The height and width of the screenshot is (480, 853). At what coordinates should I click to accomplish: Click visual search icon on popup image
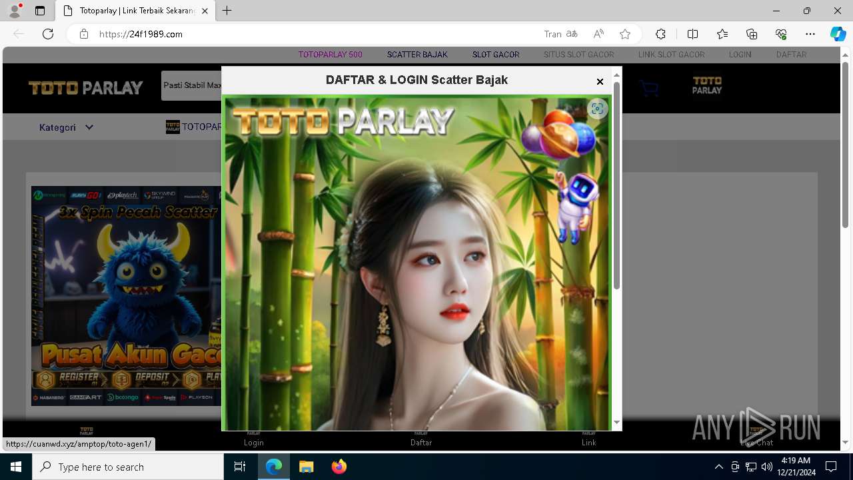click(x=598, y=109)
